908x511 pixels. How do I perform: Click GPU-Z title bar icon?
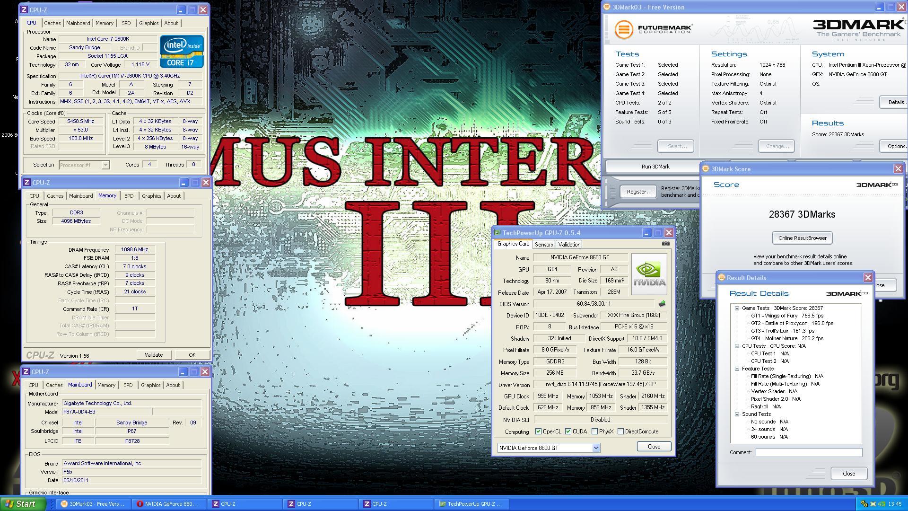(x=497, y=233)
